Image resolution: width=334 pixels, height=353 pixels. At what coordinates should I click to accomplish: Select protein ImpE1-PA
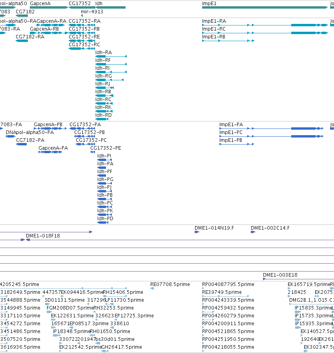231,125
